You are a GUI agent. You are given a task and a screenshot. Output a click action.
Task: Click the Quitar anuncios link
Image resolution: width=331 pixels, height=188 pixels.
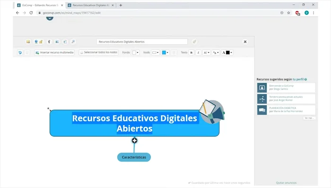[x=286, y=183]
